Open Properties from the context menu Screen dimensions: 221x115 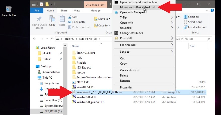(144, 88)
